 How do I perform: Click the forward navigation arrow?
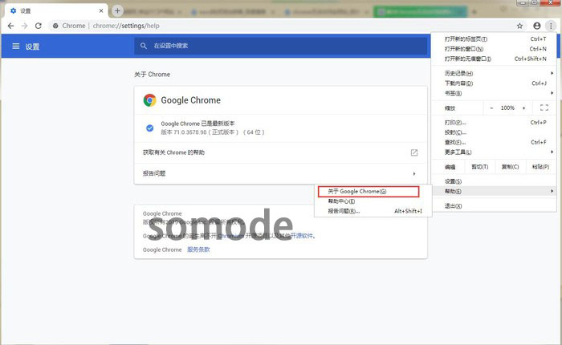tap(24, 26)
